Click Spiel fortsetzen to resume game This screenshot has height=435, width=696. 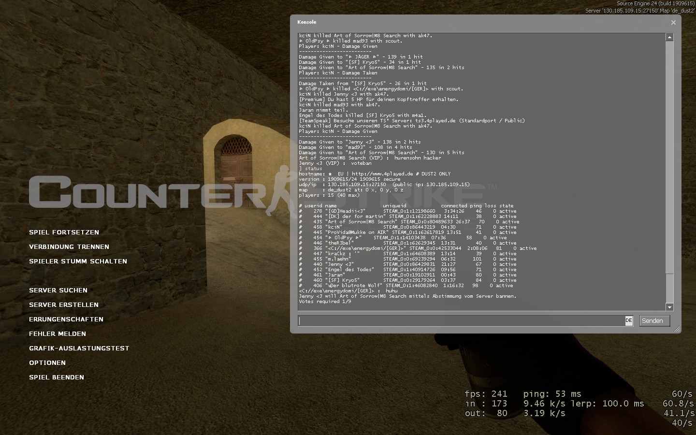tap(64, 232)
